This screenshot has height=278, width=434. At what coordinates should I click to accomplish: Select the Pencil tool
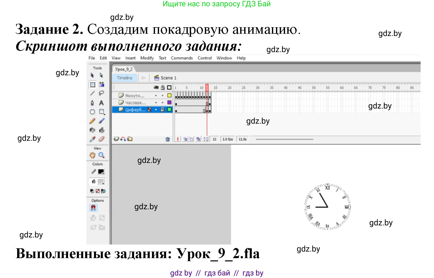click(x=92, y=121)
